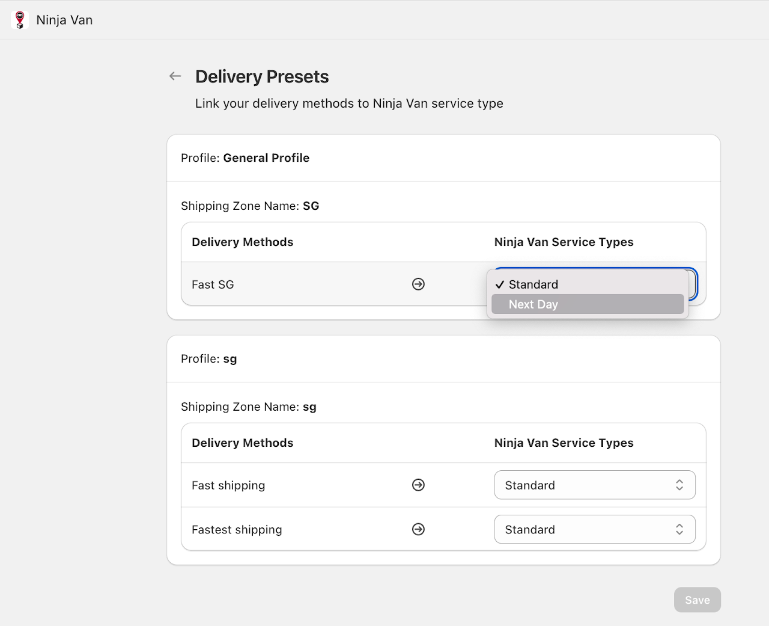Click the Delivery Presets page heading

click(262, 77)
